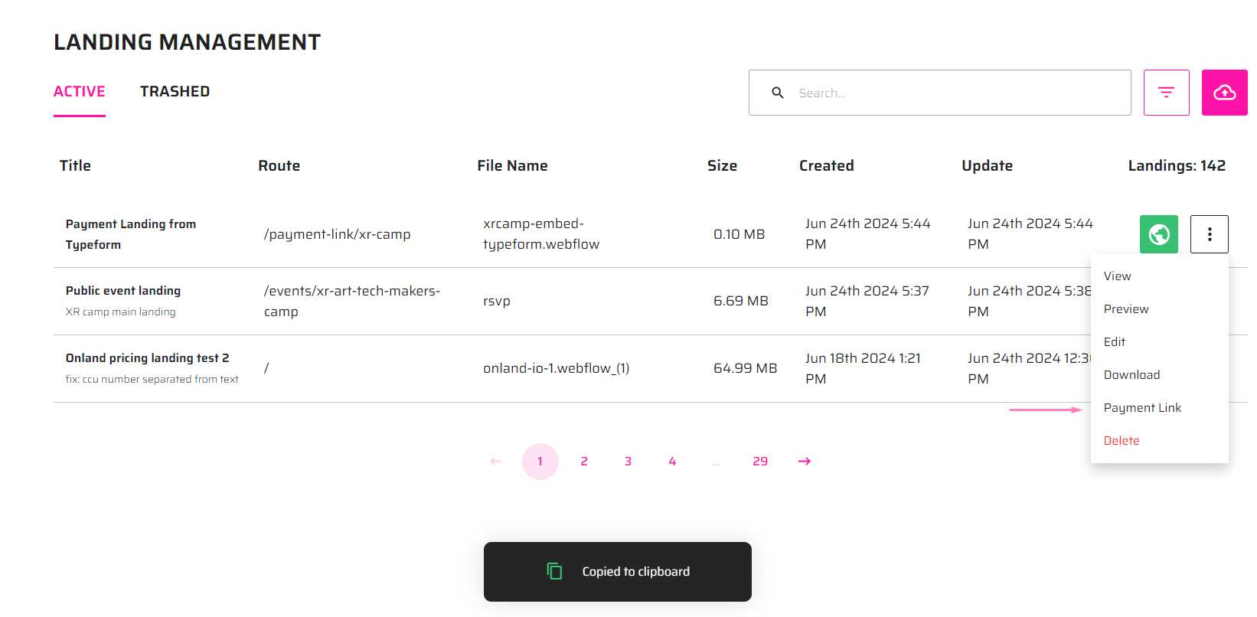Click the 0.10 MB size cell

[740, 234]
